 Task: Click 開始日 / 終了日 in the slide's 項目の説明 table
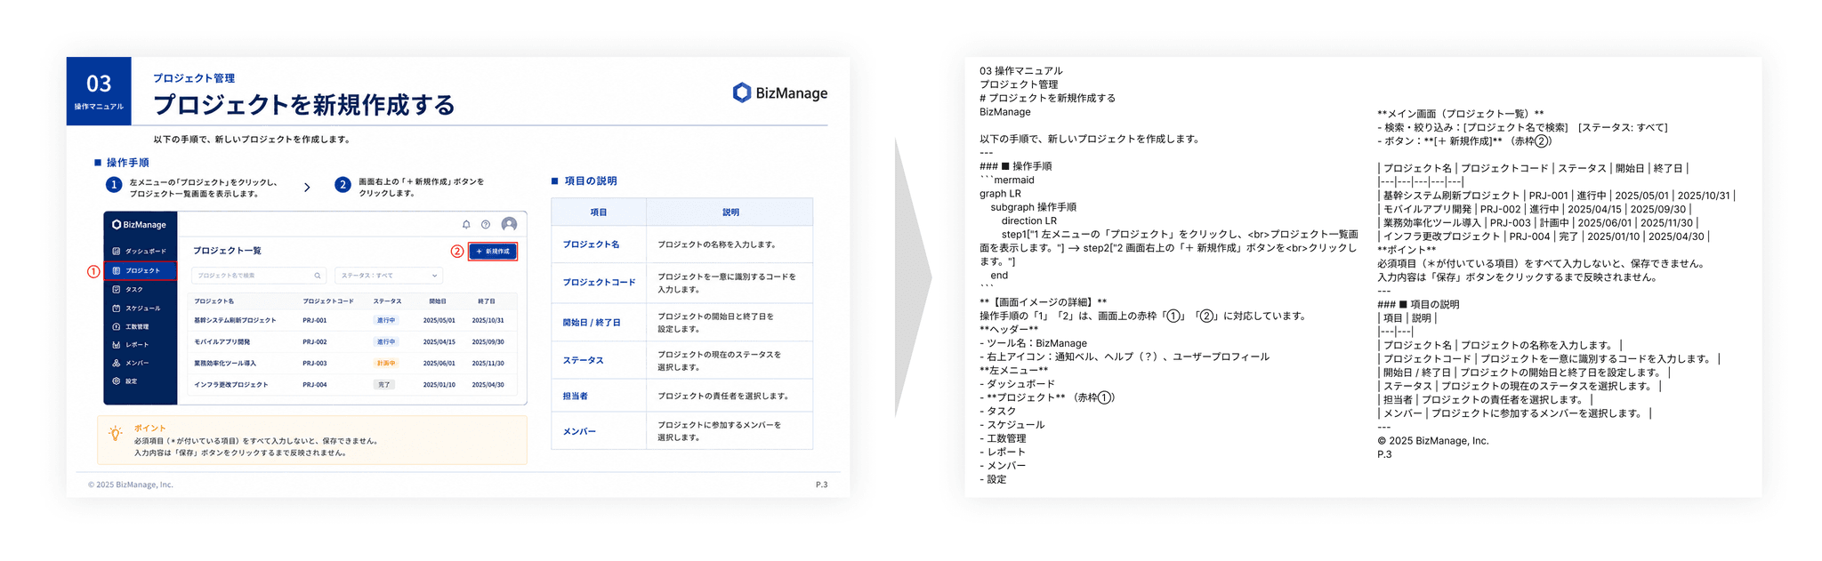(x=592, y=323)
